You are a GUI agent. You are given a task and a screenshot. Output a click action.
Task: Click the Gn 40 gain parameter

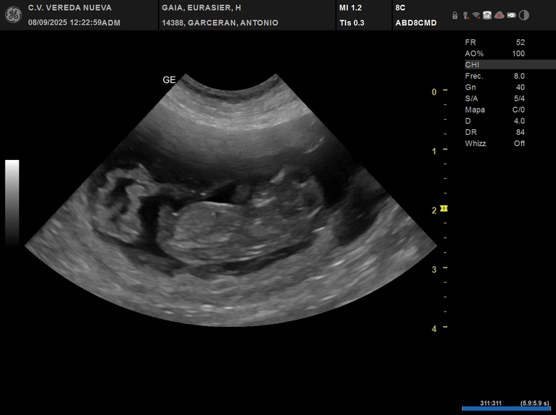click(495, 87)
